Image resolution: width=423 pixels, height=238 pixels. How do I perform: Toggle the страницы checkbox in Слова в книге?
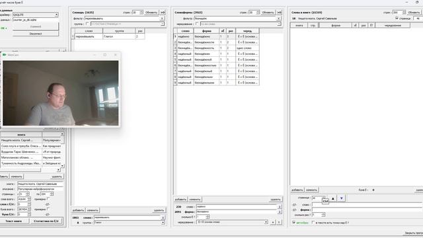(x=397, y=19)
